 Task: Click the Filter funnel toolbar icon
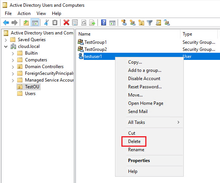[x=149, y=22]
